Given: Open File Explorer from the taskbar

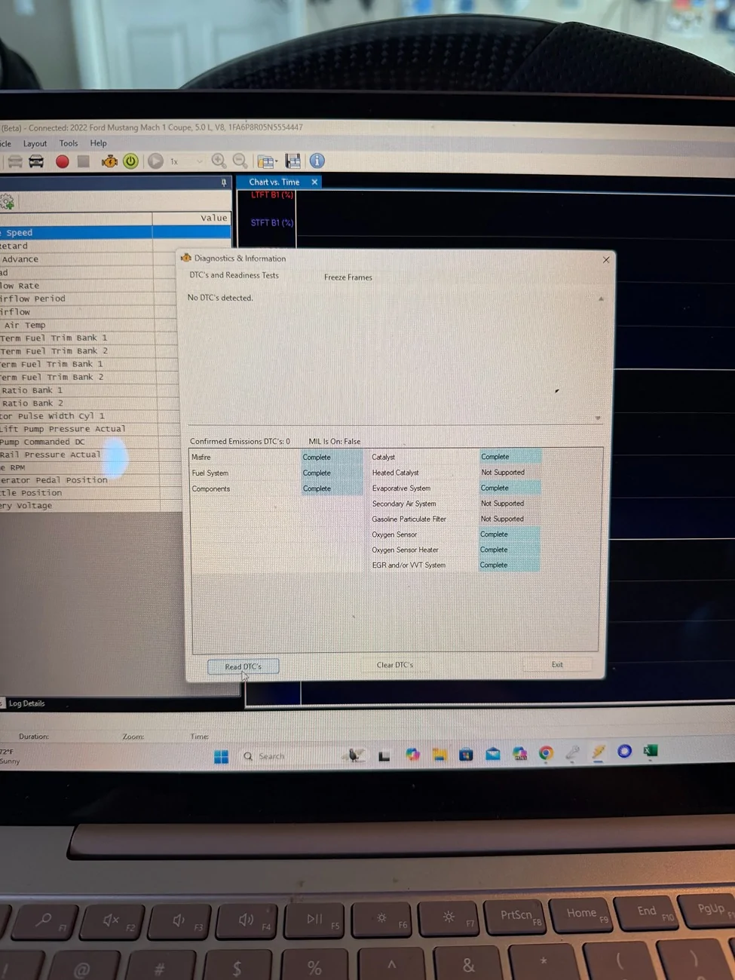Looking at the screenshot, I should (439, 755).
